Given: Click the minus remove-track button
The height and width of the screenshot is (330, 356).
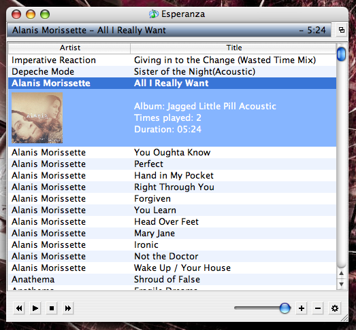Looking at the screenshot, I should click(x=318, y=308).
